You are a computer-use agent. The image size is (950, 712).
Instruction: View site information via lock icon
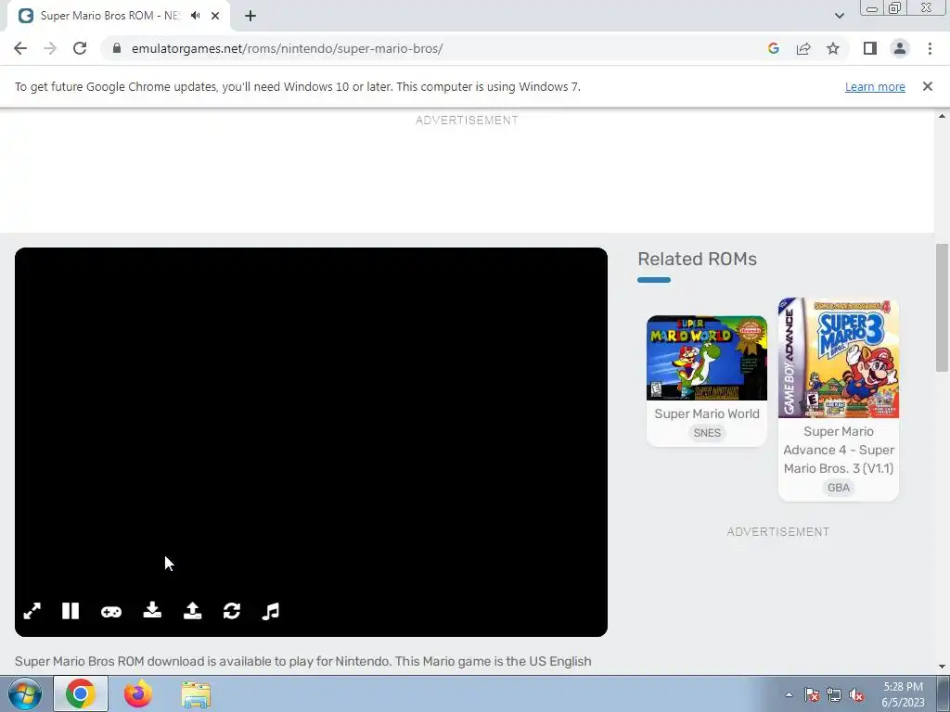[117, 48]
